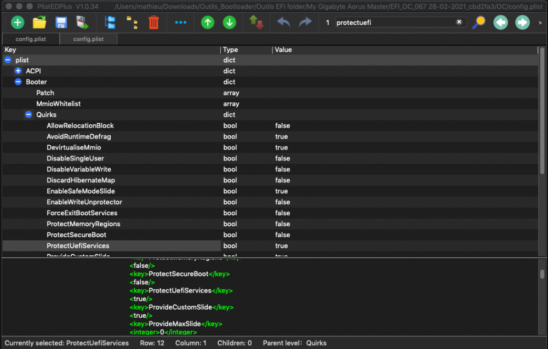
Task: Select the EnableWriteUnprotector key
Action: click(84, 202)
